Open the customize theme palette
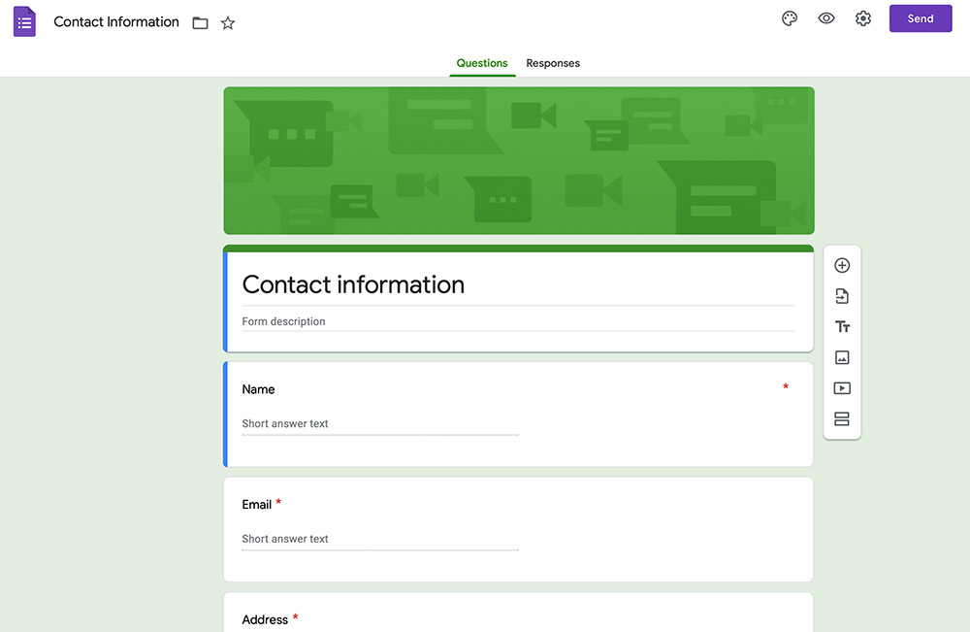This screenshot has height=632, width=970. (x=790, y=18)
